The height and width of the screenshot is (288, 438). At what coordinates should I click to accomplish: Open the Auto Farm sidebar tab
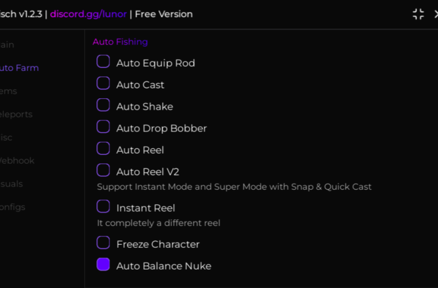point(19,68)
